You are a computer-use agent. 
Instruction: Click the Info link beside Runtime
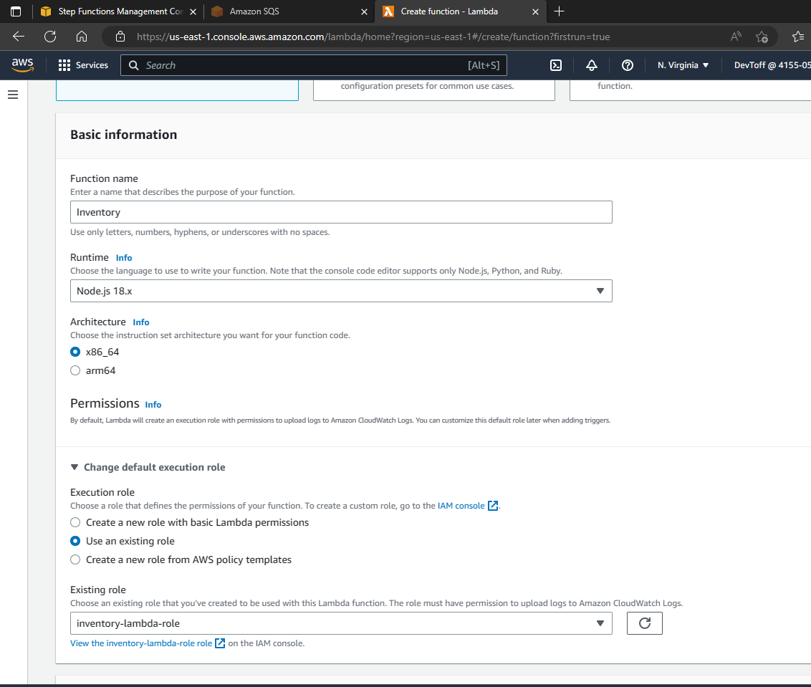tap(124, 257)
